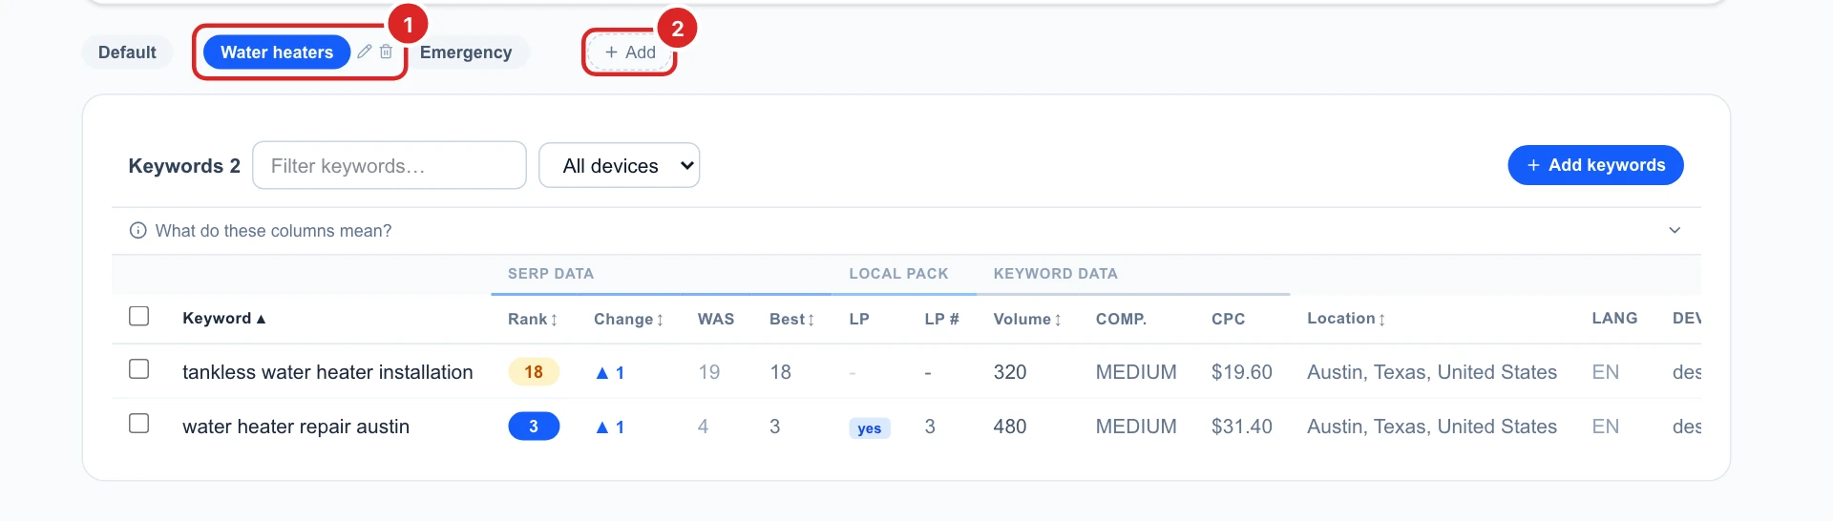Image resolution: width=1833 pixels, height=521 pixels.
Task: Click the up-arrow change for repair austin row
Action: 610,427
